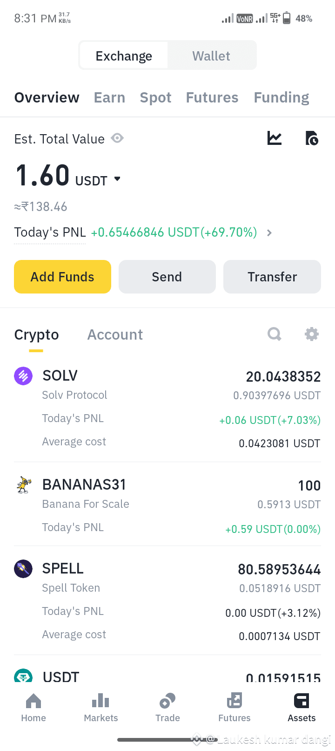Image resolution: width=335 pixels, height=751 pixels.
Task: Open the SPELL token row
Action: coord(167,601)
